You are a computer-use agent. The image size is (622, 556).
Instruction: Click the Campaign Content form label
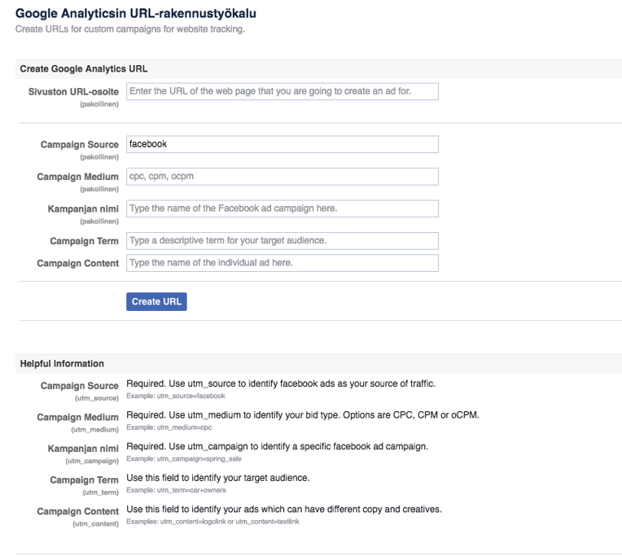point(78,263)
